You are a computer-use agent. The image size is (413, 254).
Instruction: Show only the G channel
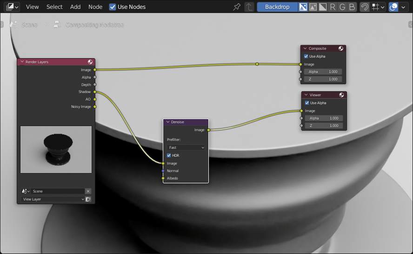342,7
